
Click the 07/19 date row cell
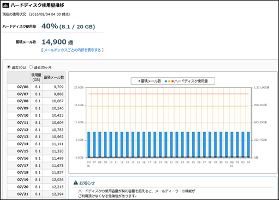click(x=19, y=180)
